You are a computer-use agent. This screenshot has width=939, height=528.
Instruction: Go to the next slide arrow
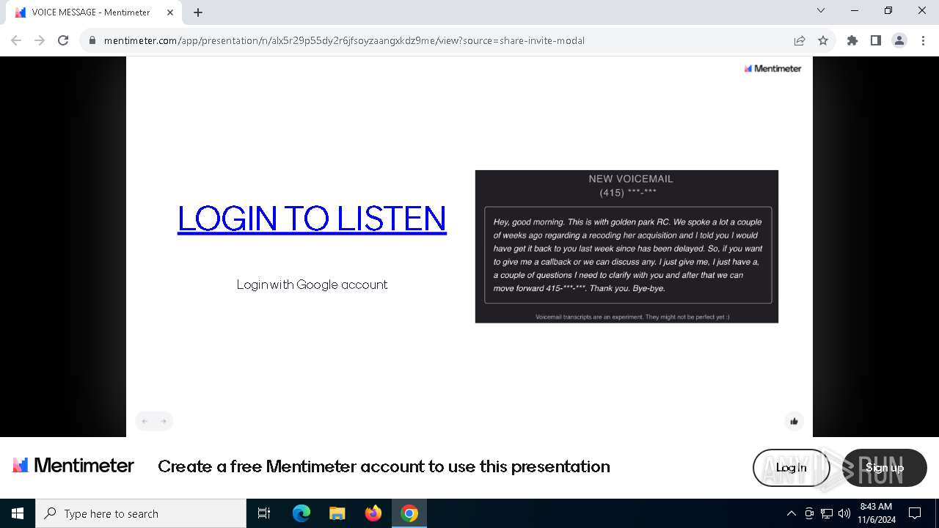(164, 421)
